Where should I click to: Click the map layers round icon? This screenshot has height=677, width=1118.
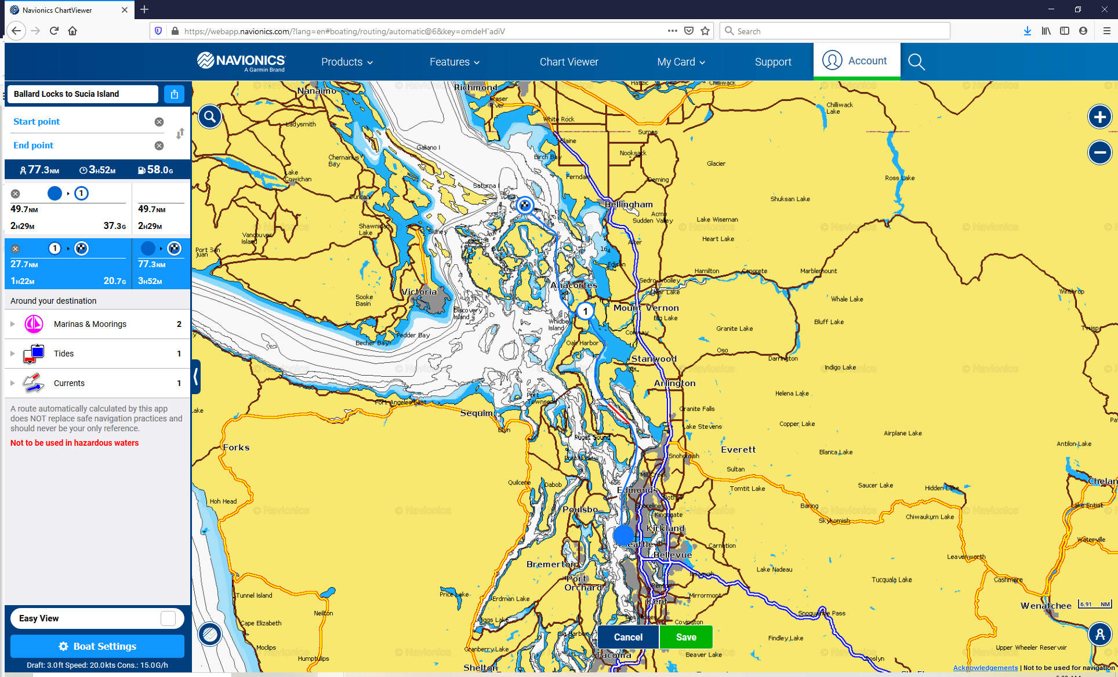[210, 634]
